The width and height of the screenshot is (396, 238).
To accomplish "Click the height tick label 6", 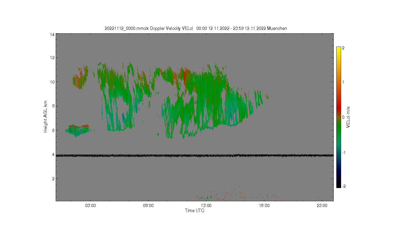I will click(53, 130).
